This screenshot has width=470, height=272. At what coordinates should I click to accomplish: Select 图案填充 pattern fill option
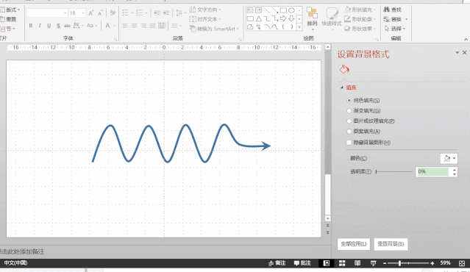[x=363, y=131]
